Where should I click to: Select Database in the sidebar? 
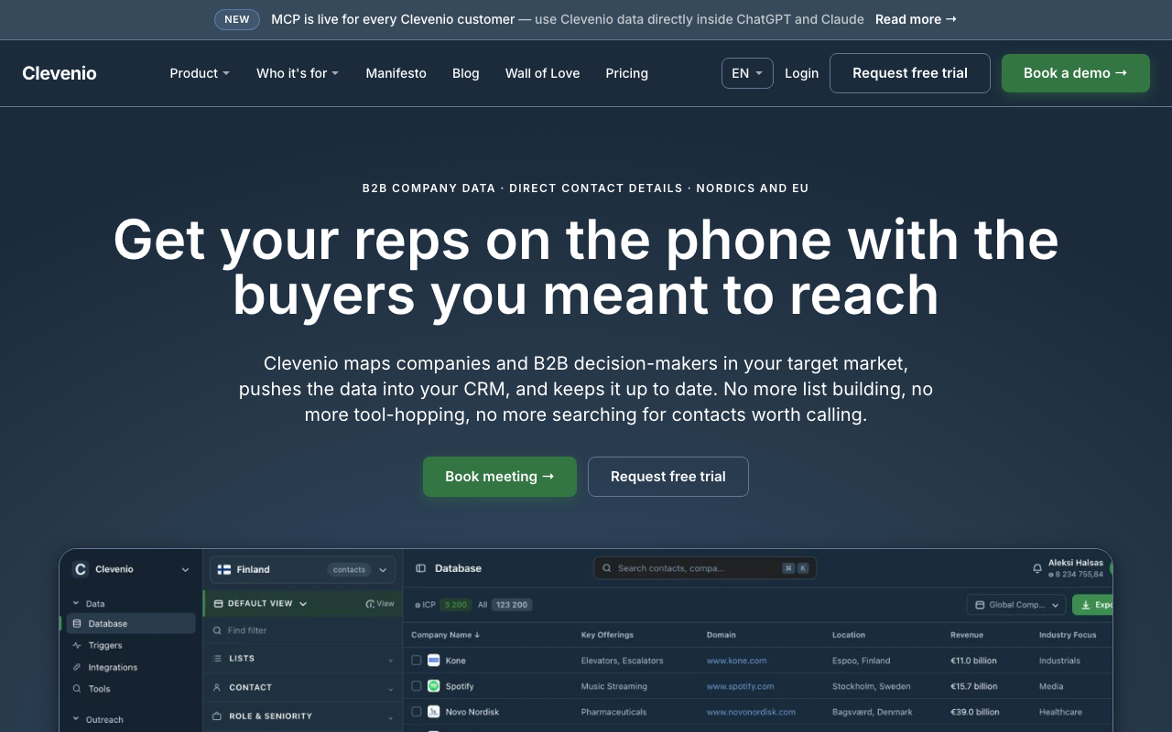131,624
